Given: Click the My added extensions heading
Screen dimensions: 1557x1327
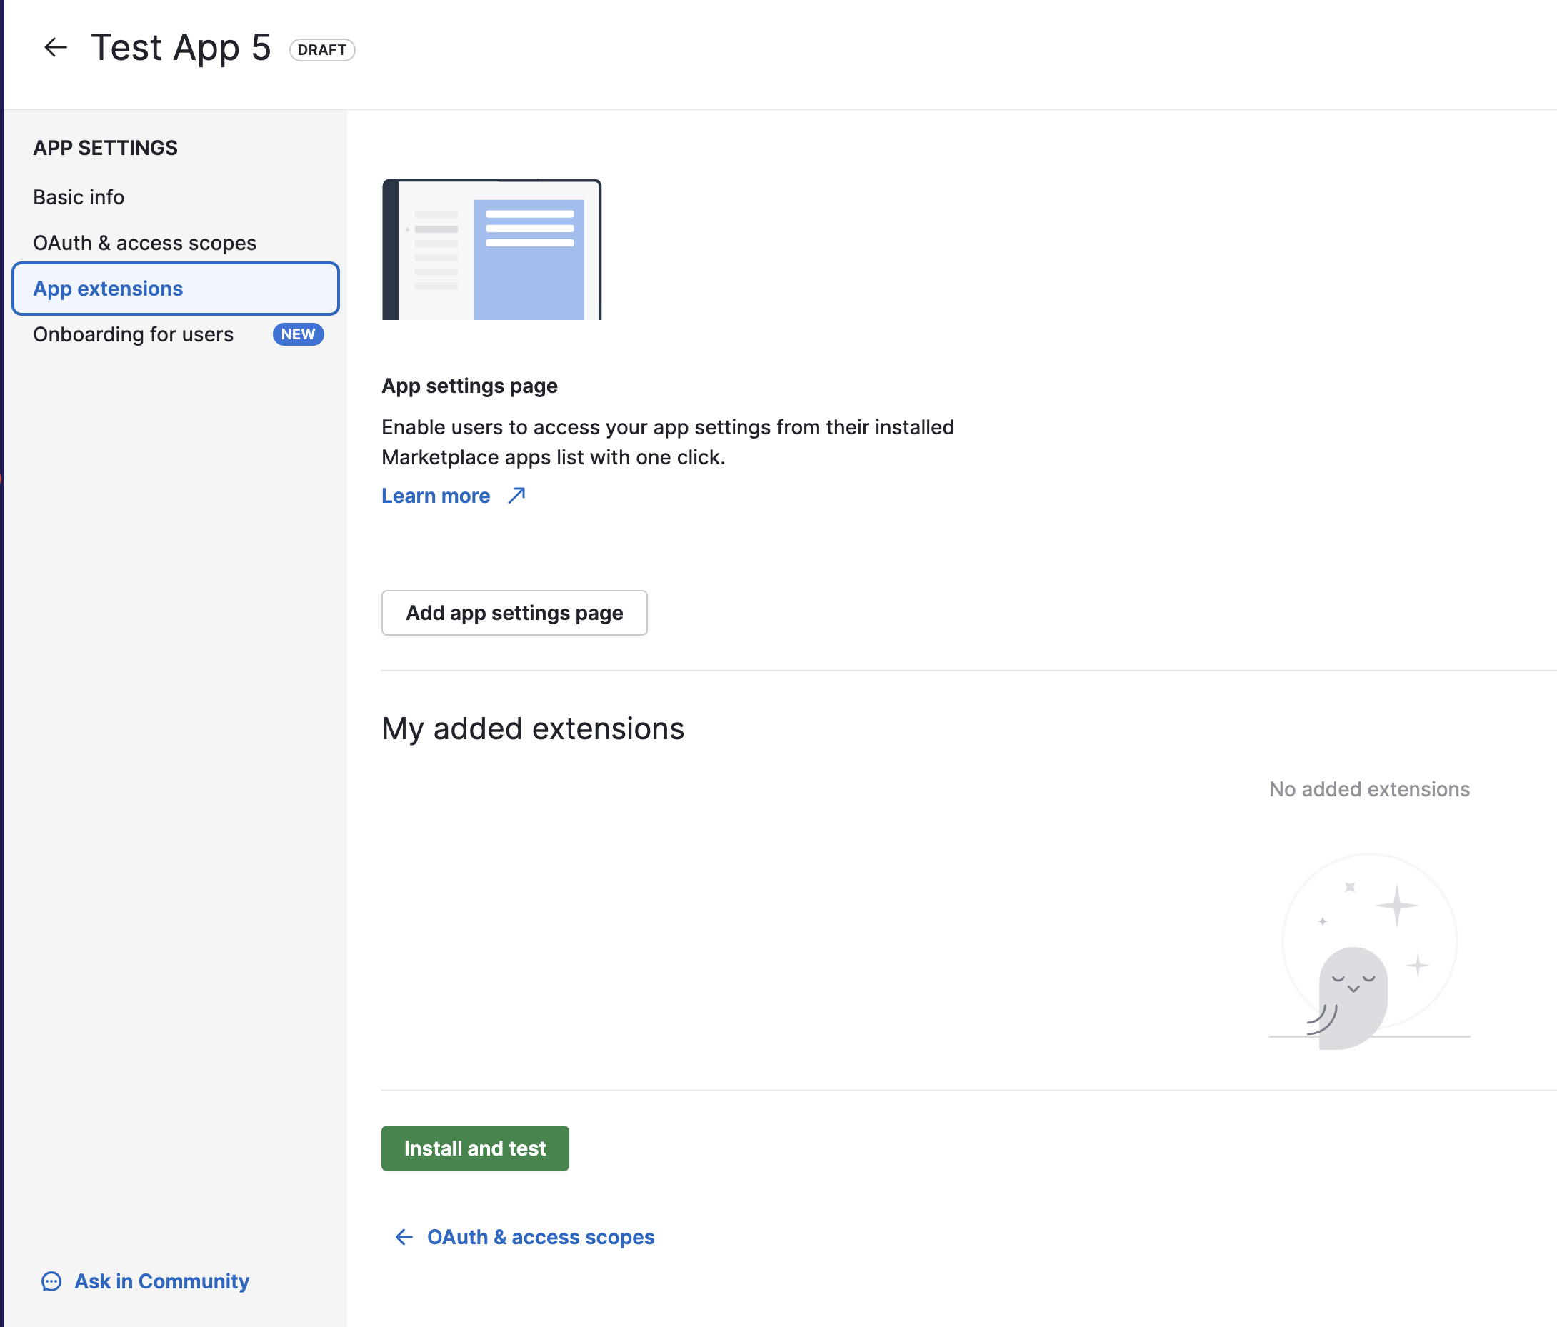Looking at the screenshot, I should pos(533,729).
